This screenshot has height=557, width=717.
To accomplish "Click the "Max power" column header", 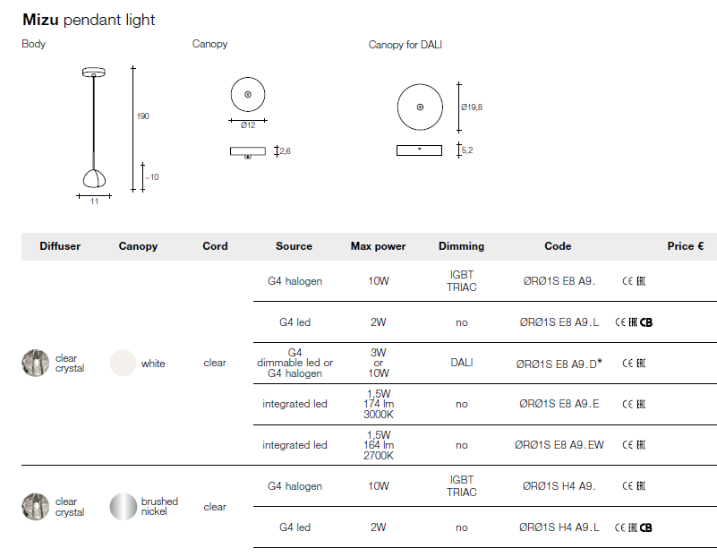I will pos(378,246).
